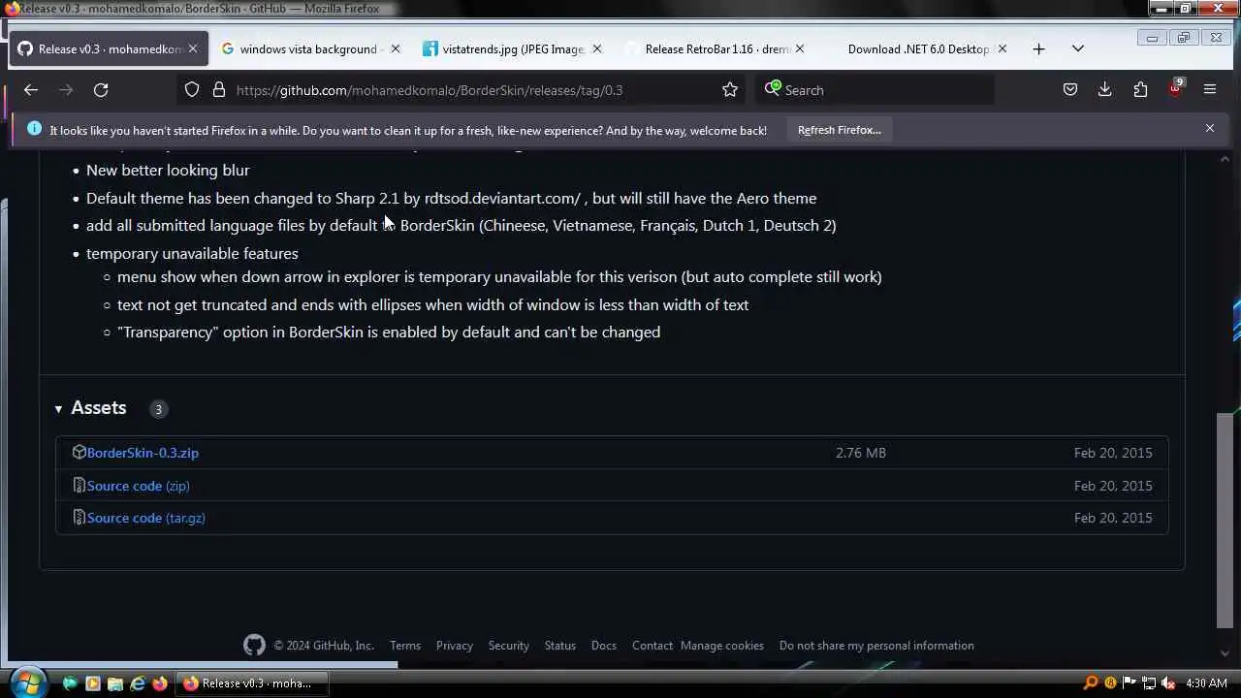
Task: Close the vistatrends.jpg tab
Action: tap(597, 48)
